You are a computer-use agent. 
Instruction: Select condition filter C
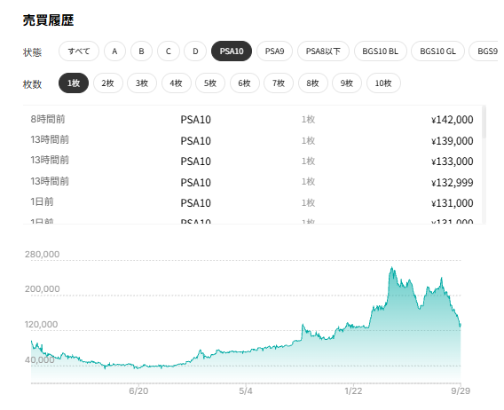(x=168, y=51)
